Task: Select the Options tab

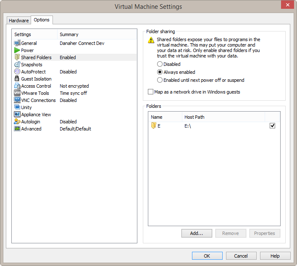Action: pos(42,20)
